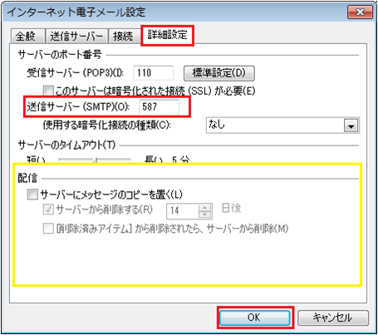This screenshot has width=378, height=335.
Task: Select the 接続 tab
Action: click(124, 37)
